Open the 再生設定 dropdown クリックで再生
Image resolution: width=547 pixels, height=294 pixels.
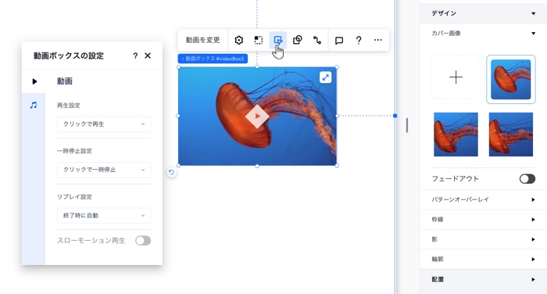(104, 124)
